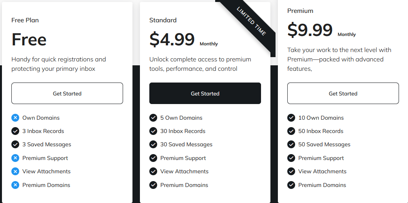This screenshot has width=408, height=203.
Task: Click the X icon beside Free Plan Premium Support
Action: click(x=15, y=158)
